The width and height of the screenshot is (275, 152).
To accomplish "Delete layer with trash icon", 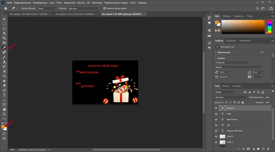I will coord(268,149).
